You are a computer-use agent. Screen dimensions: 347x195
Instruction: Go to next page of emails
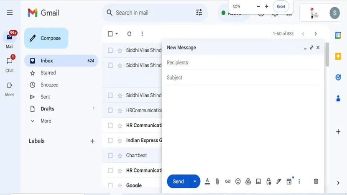coord(316,33)
